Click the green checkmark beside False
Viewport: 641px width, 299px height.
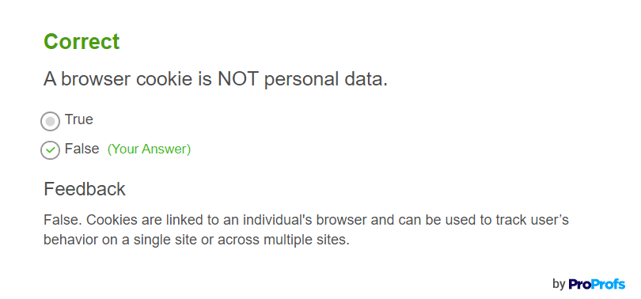click(51, 150)
